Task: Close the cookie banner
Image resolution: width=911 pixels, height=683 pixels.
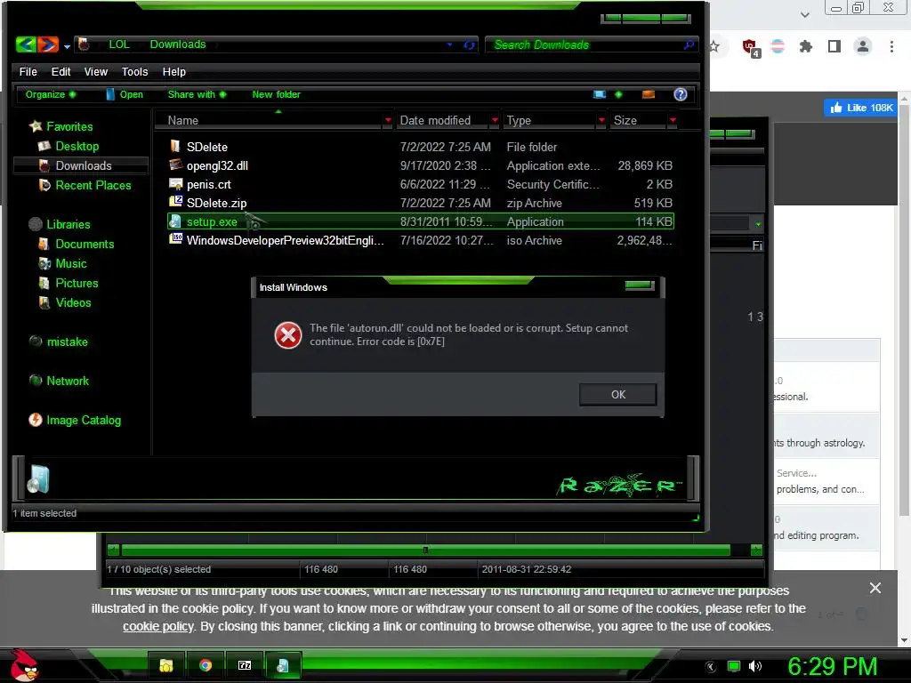Action: [875, 588]
